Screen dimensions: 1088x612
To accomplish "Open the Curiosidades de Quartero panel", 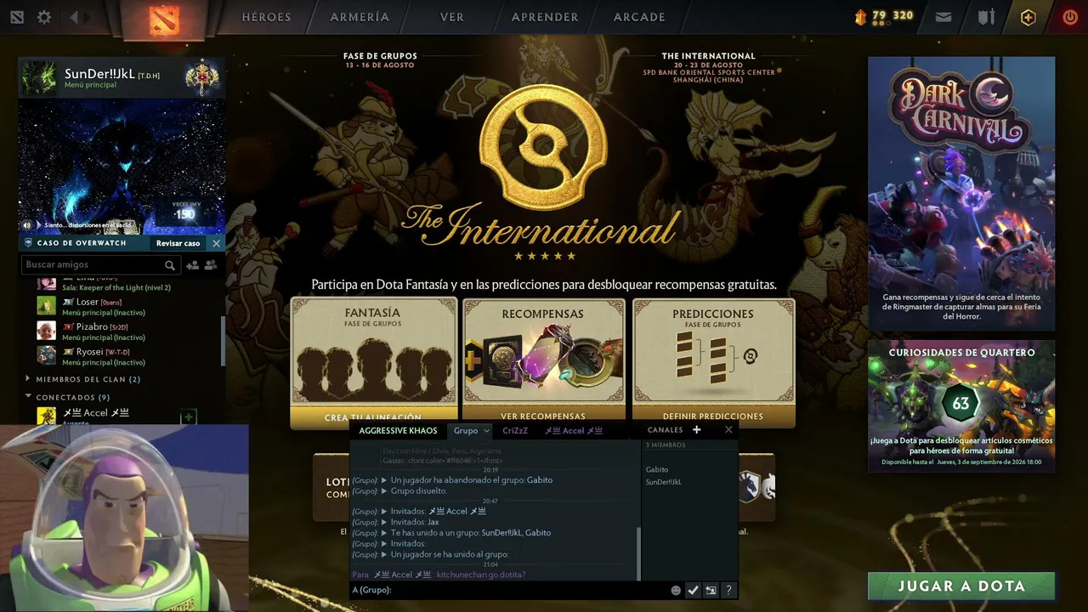I will (x=961, y=405).
